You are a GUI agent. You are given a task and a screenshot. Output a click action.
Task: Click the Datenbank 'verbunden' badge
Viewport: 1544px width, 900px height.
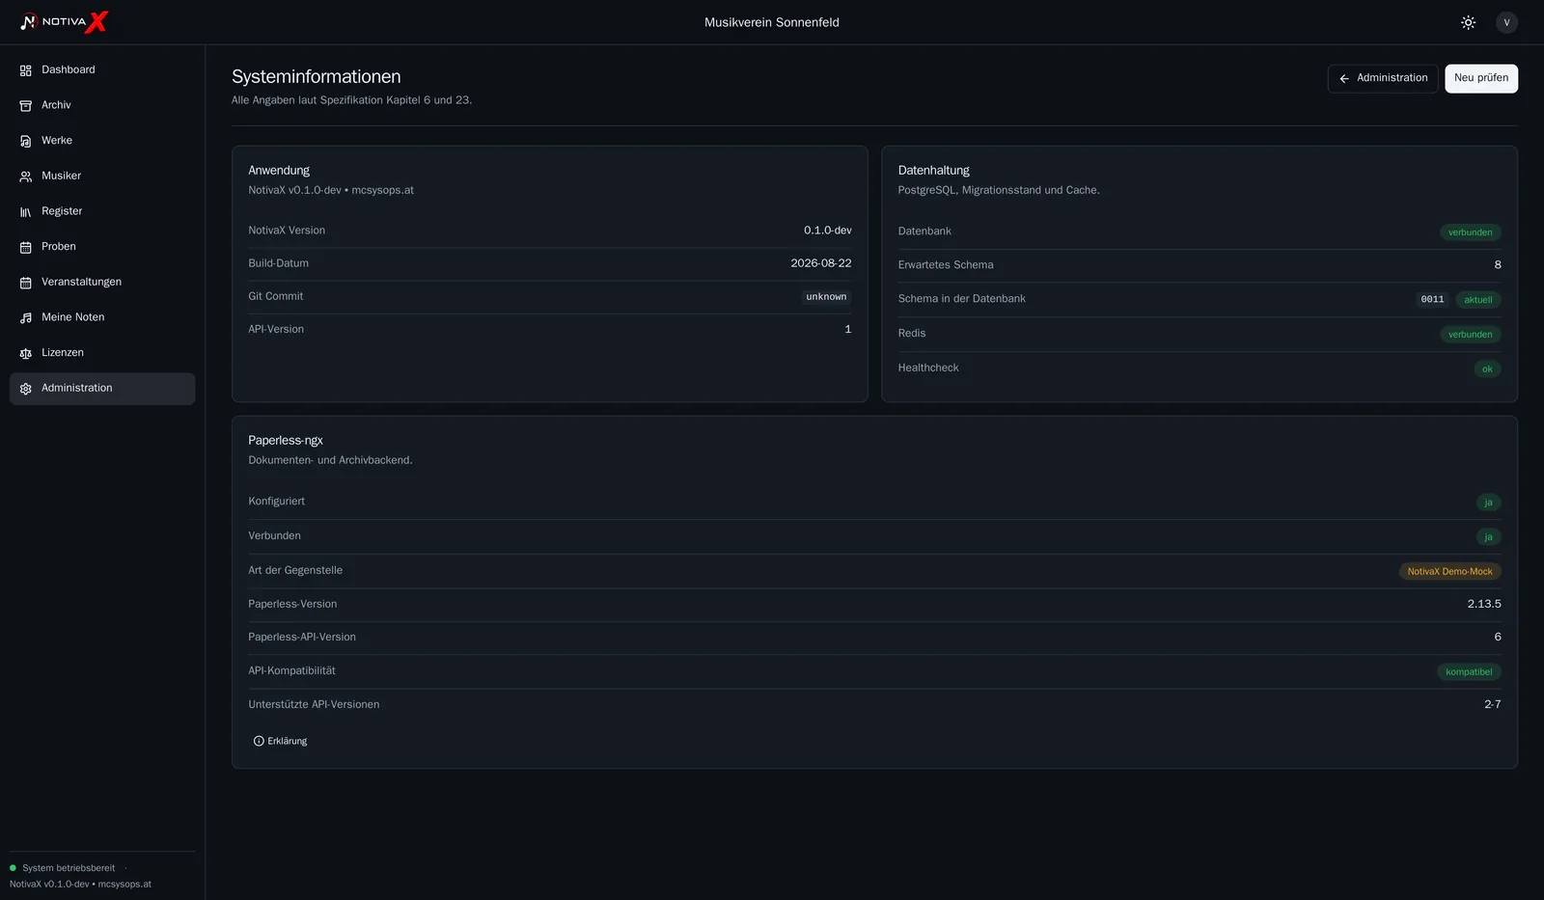pos(1470,232)
